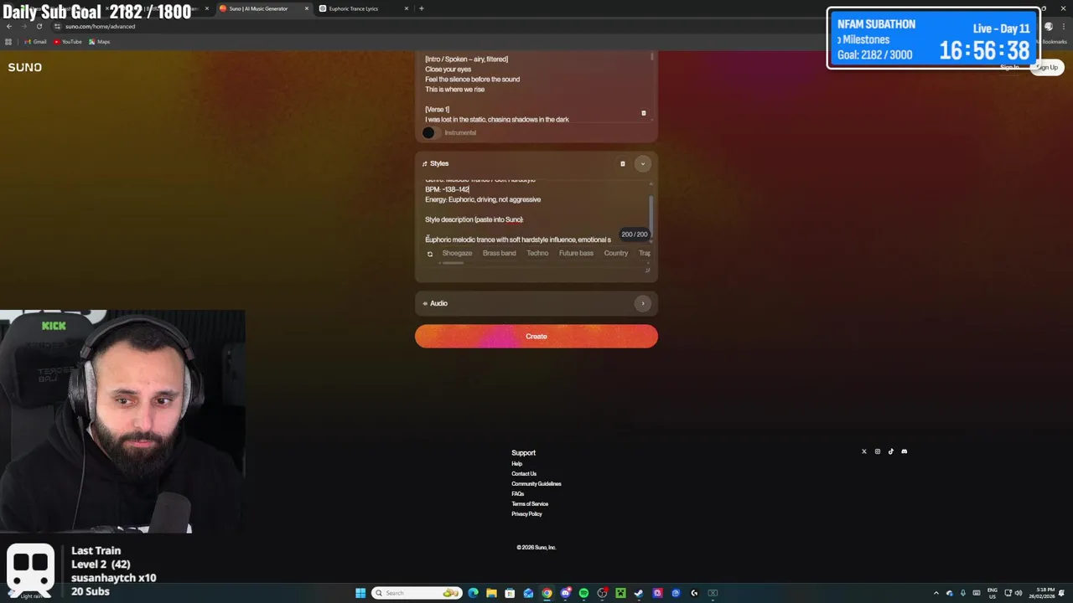
Task: Open the Community Guidelines link
Action: (x=536, y=484)
